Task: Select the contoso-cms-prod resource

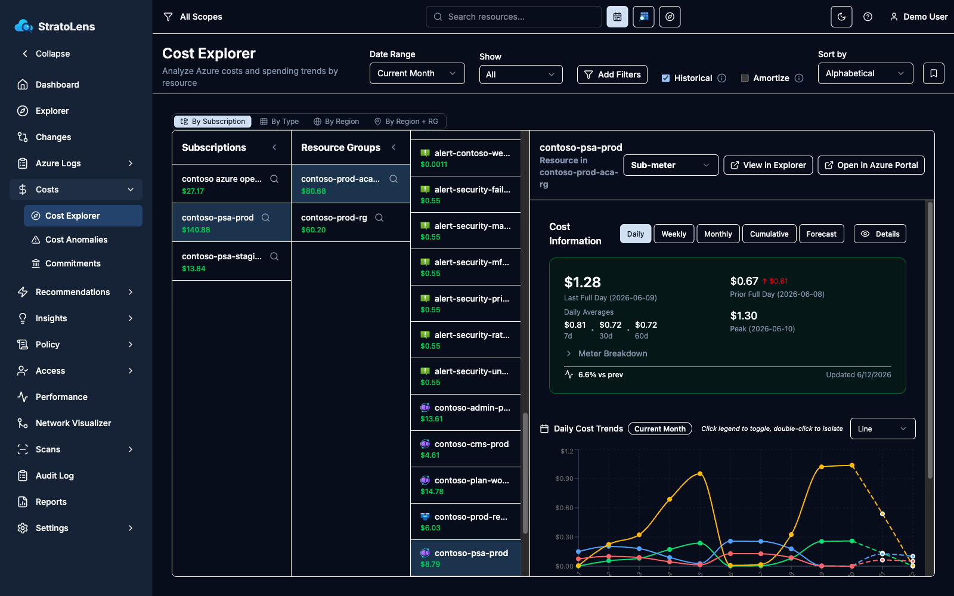Action: [x=466, y=449]
